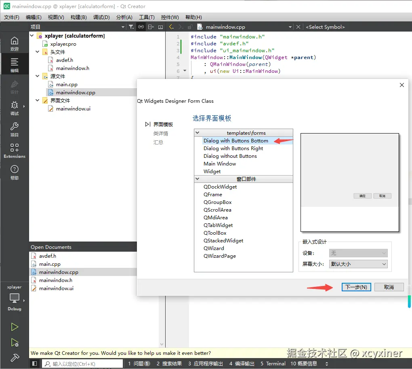
Task: Click the split panel icon in project toolbar
Action: (x=151, y=27)
